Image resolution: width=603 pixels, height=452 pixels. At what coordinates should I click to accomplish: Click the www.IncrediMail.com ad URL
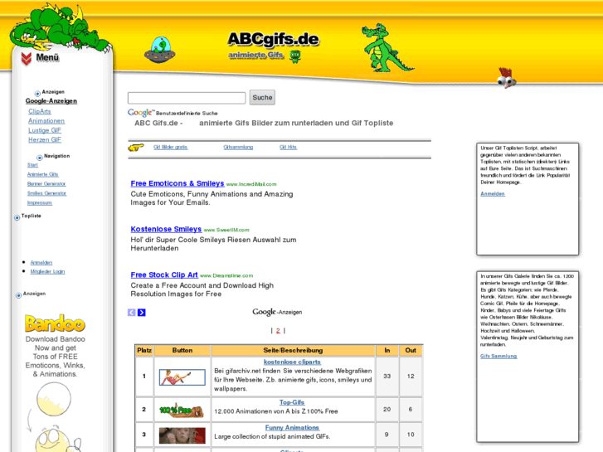point(251,184)
